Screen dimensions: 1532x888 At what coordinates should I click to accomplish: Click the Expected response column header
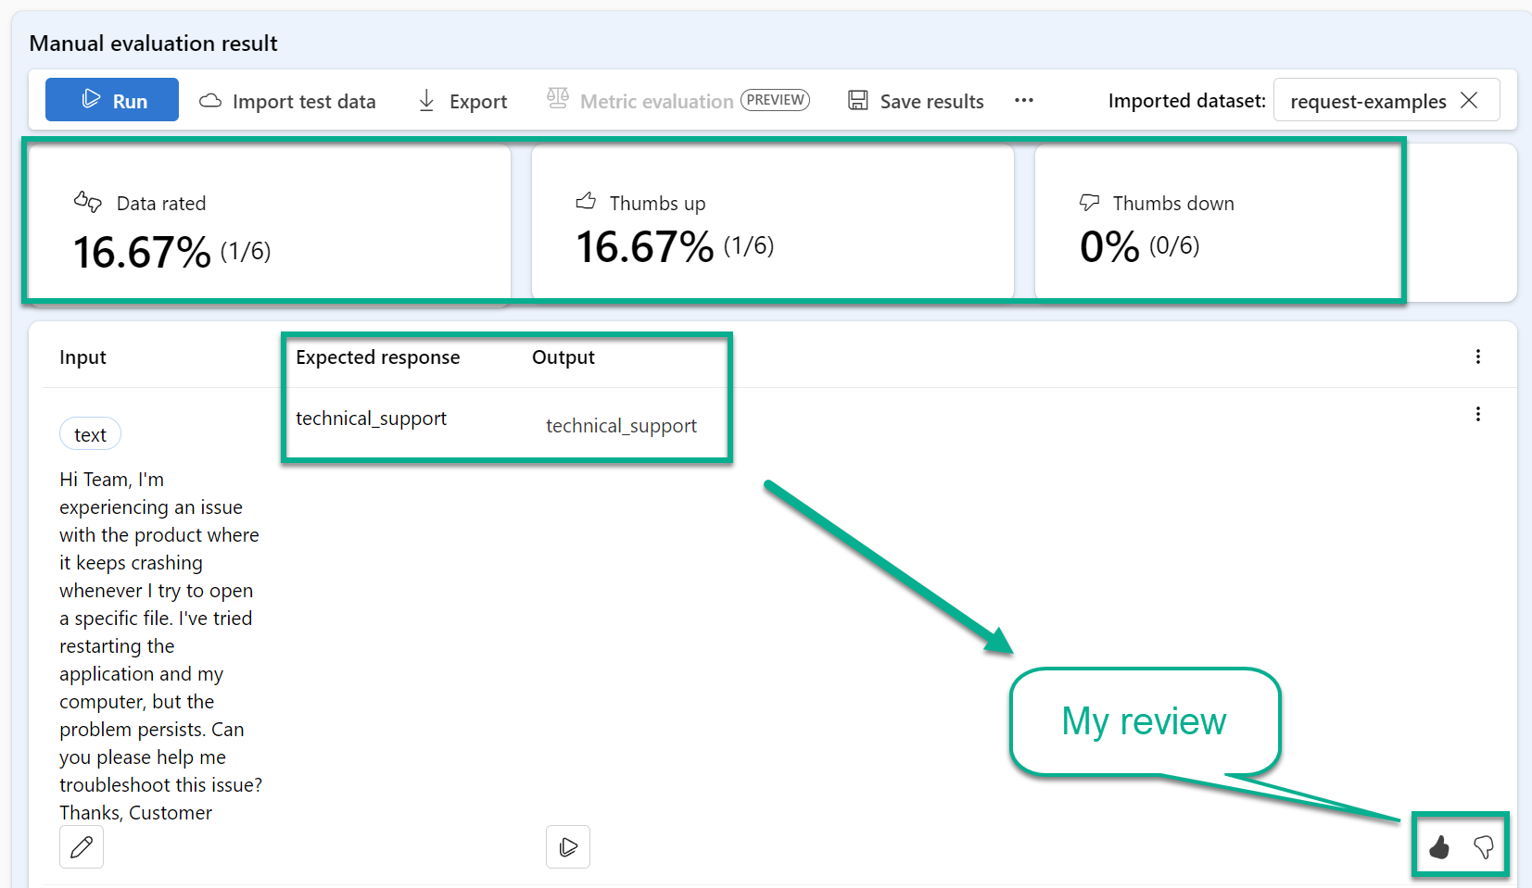tap(377, 357)
